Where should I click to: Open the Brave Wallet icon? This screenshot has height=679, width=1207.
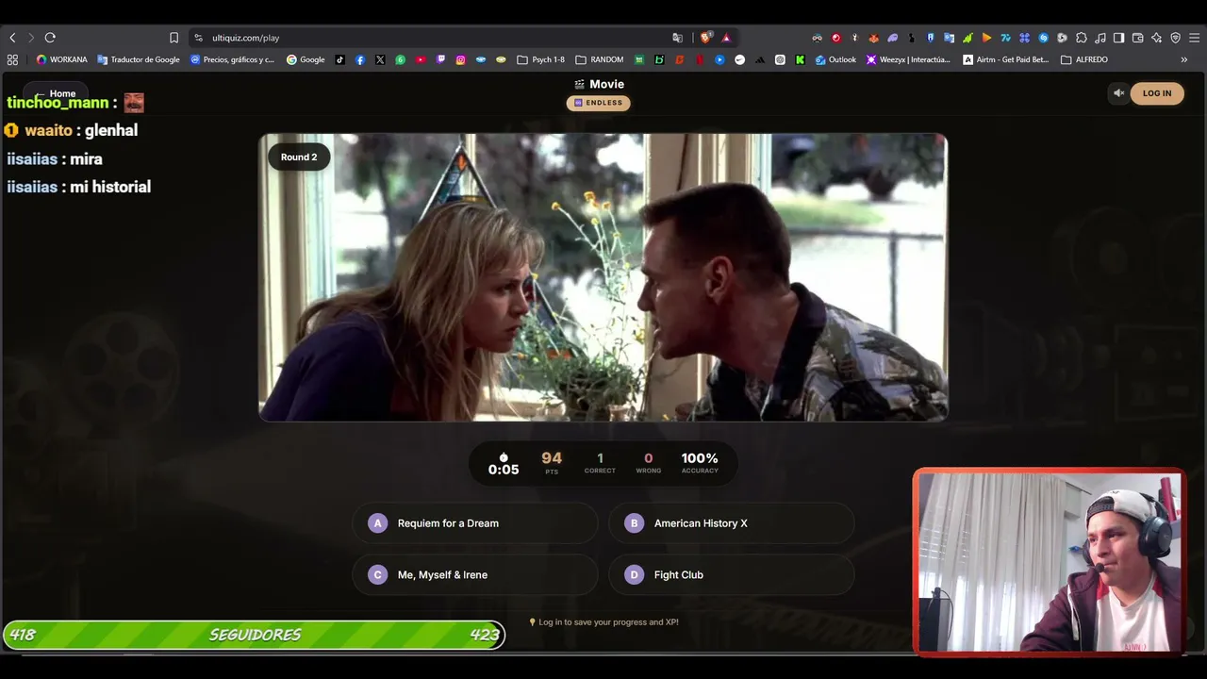point(1137,38)
